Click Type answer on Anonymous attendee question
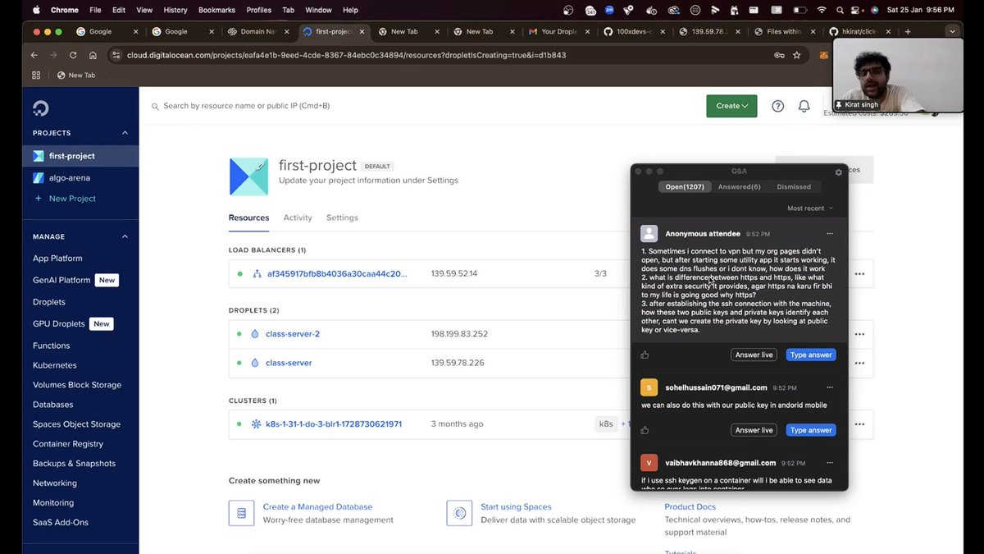984x554 pixels. pos(810,355)
